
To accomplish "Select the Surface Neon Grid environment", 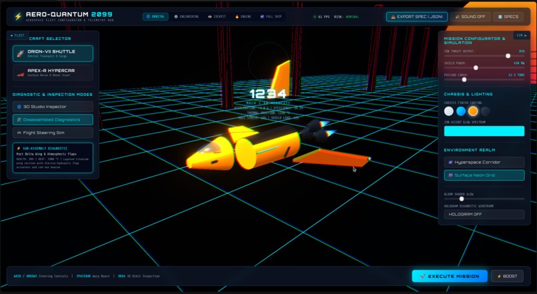I will click(x=484, y=175).
